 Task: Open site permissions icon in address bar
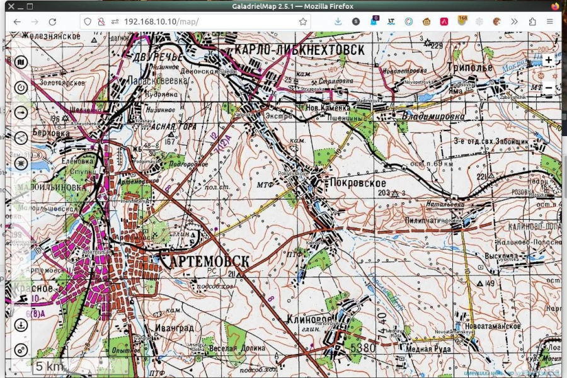click(115, 21)
